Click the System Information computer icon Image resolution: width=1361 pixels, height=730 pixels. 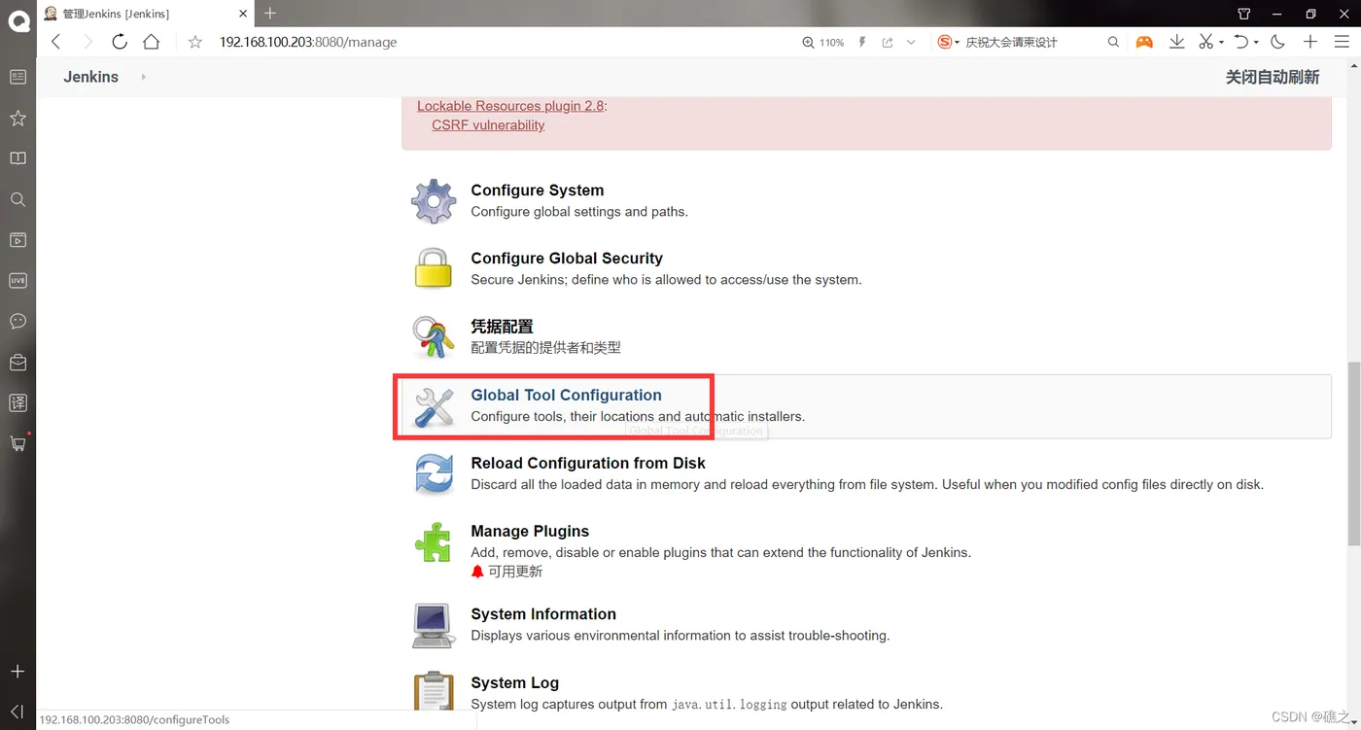[434, 625]
